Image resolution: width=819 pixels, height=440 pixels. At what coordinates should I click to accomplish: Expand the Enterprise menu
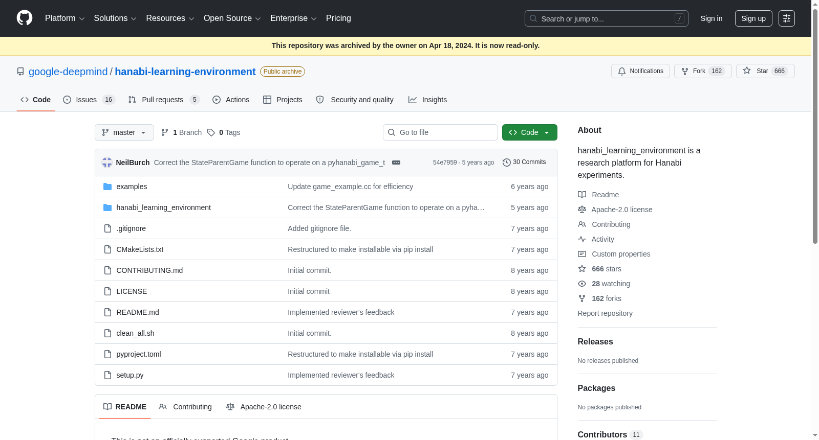click(293, 18)
